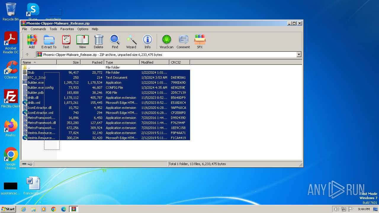Open the assistancec desktop file icon
Viewport: 379px width, 213px height.
(x=11, y=188)
